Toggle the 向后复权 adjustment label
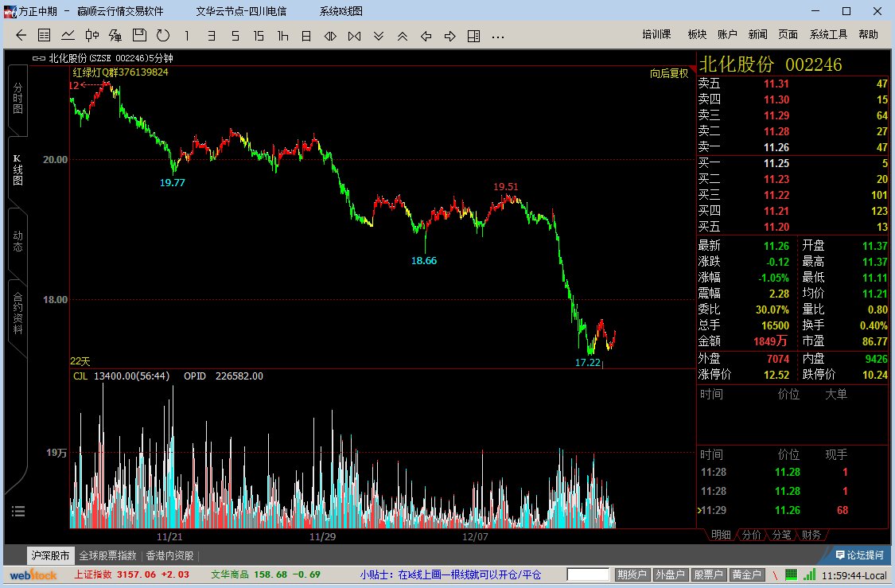The height and width of the screenshot is (588, 895). coord(670,74)
